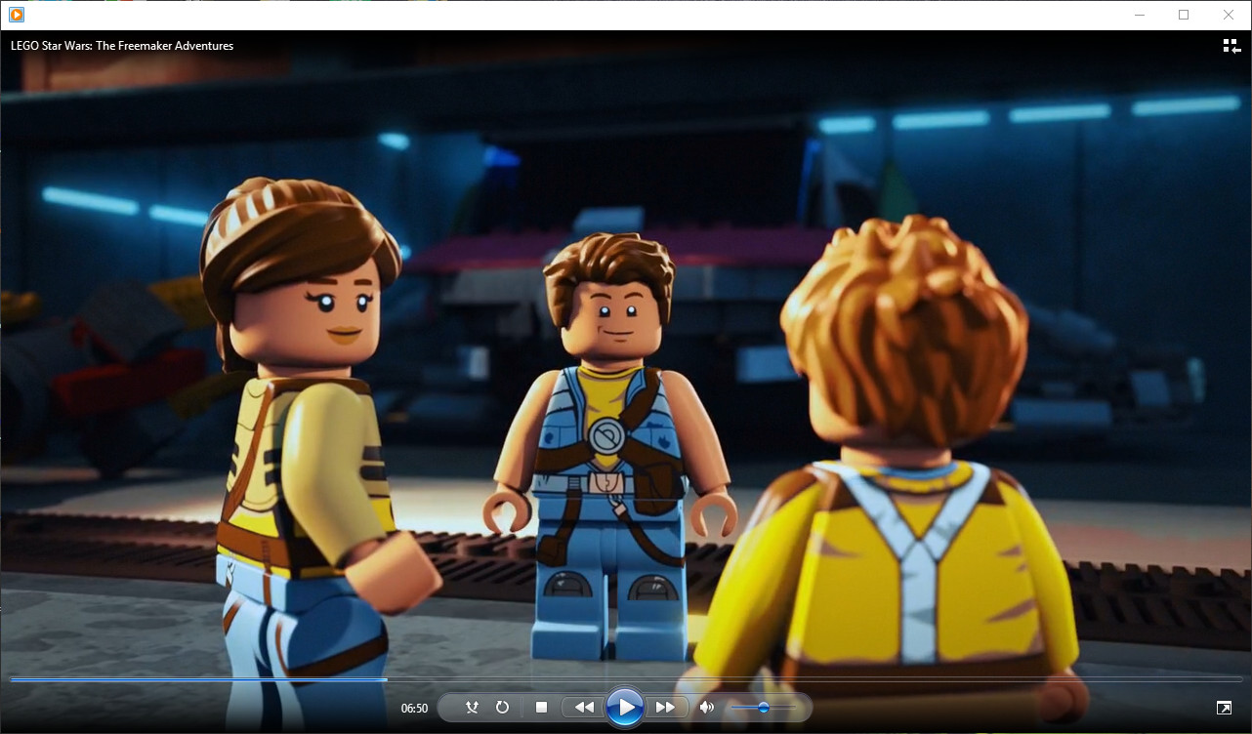
Task: Click the large blue Play button
Action: pyautogui.click(x=625, y=708)
